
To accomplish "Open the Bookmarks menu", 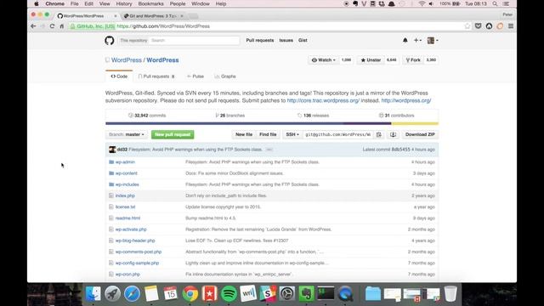I will [x=150, y=3].
